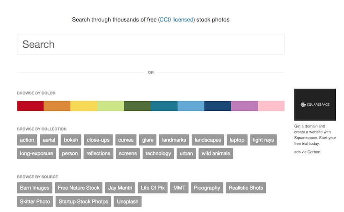Open the long-exposure collection
Image resolution: width=344 pixels, height=212 pixels.
[36, 154]
